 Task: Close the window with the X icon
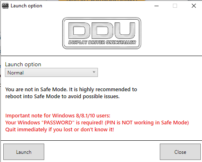tap(194, 6)
